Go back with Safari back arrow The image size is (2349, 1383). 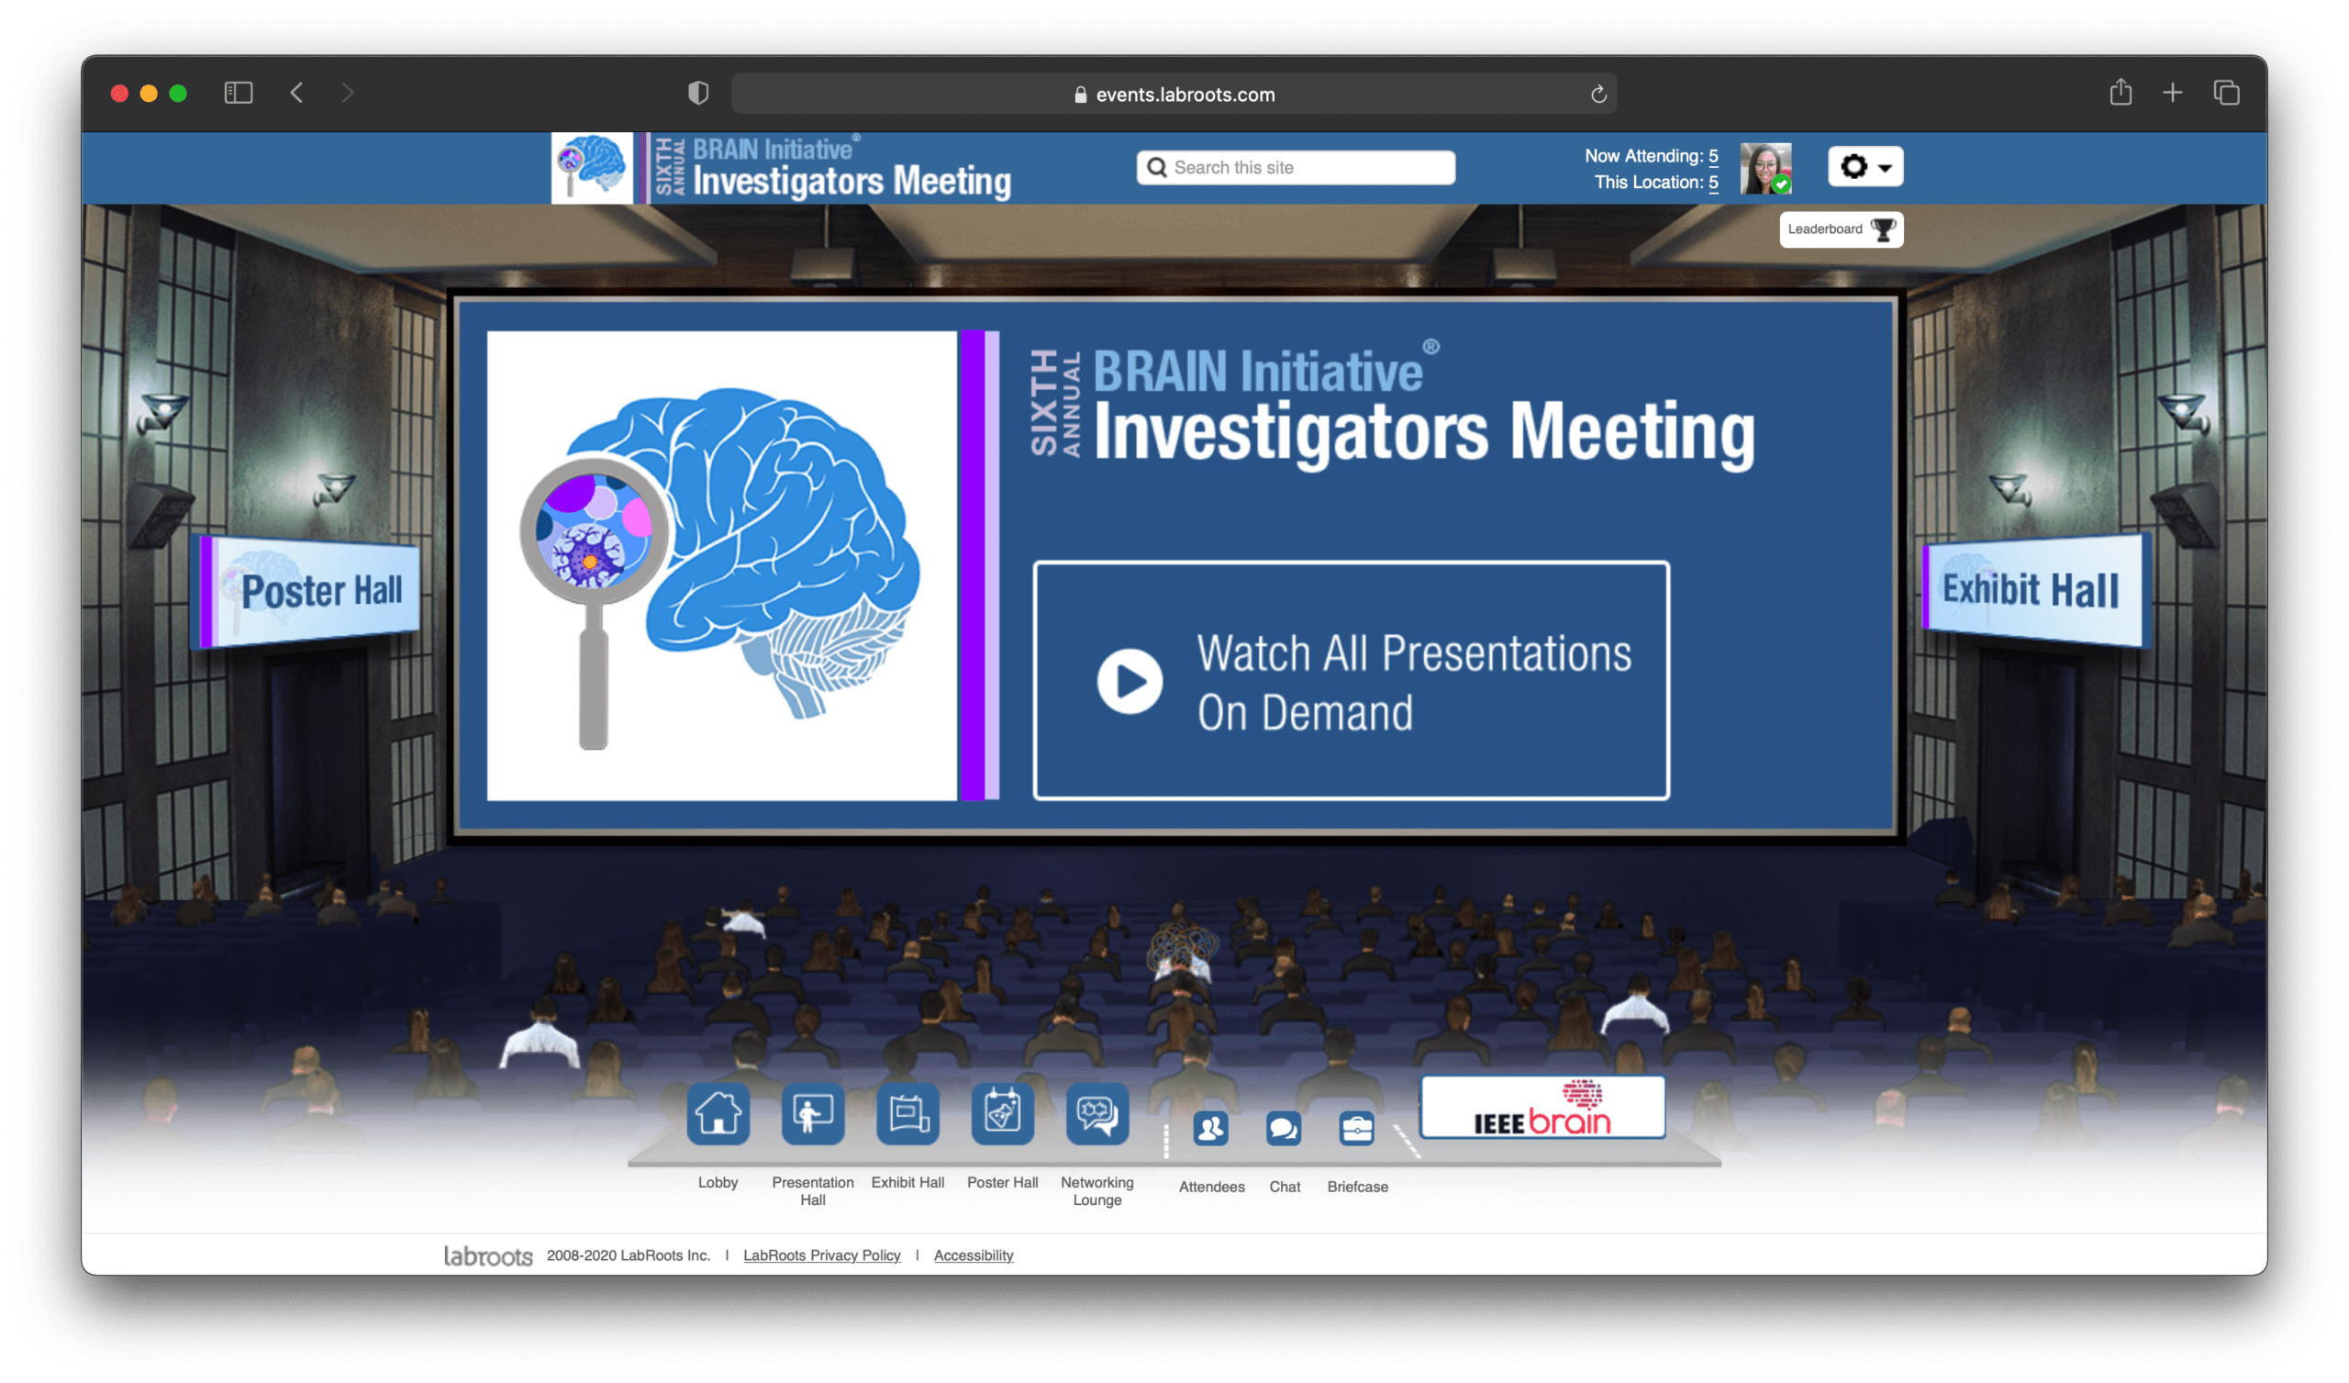[x=296, y=94]
